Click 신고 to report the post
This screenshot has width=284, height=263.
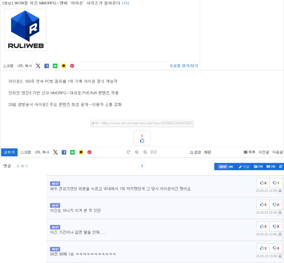(x=195, y=152)
